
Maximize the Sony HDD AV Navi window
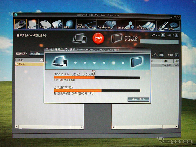click(175, 17)
